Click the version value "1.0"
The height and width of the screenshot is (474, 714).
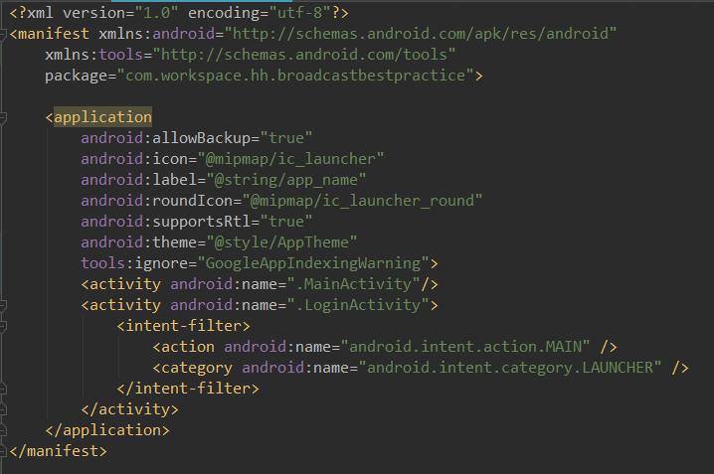click(x=157, y=13)
